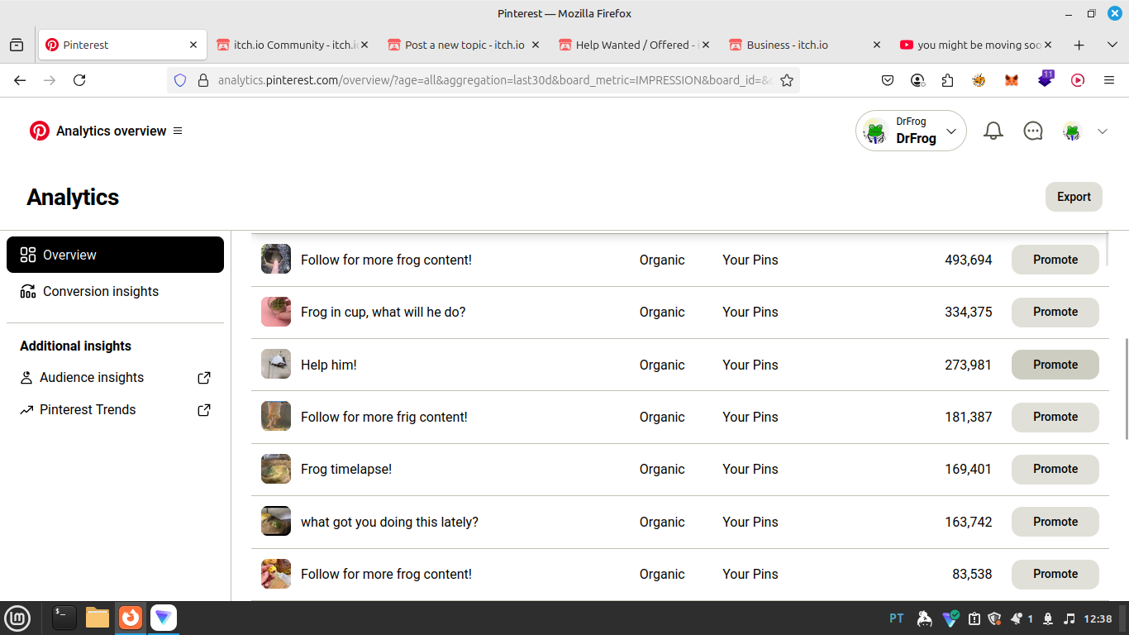
Task: Open Firefox application hamburger menu
Action: (1109, 80)
